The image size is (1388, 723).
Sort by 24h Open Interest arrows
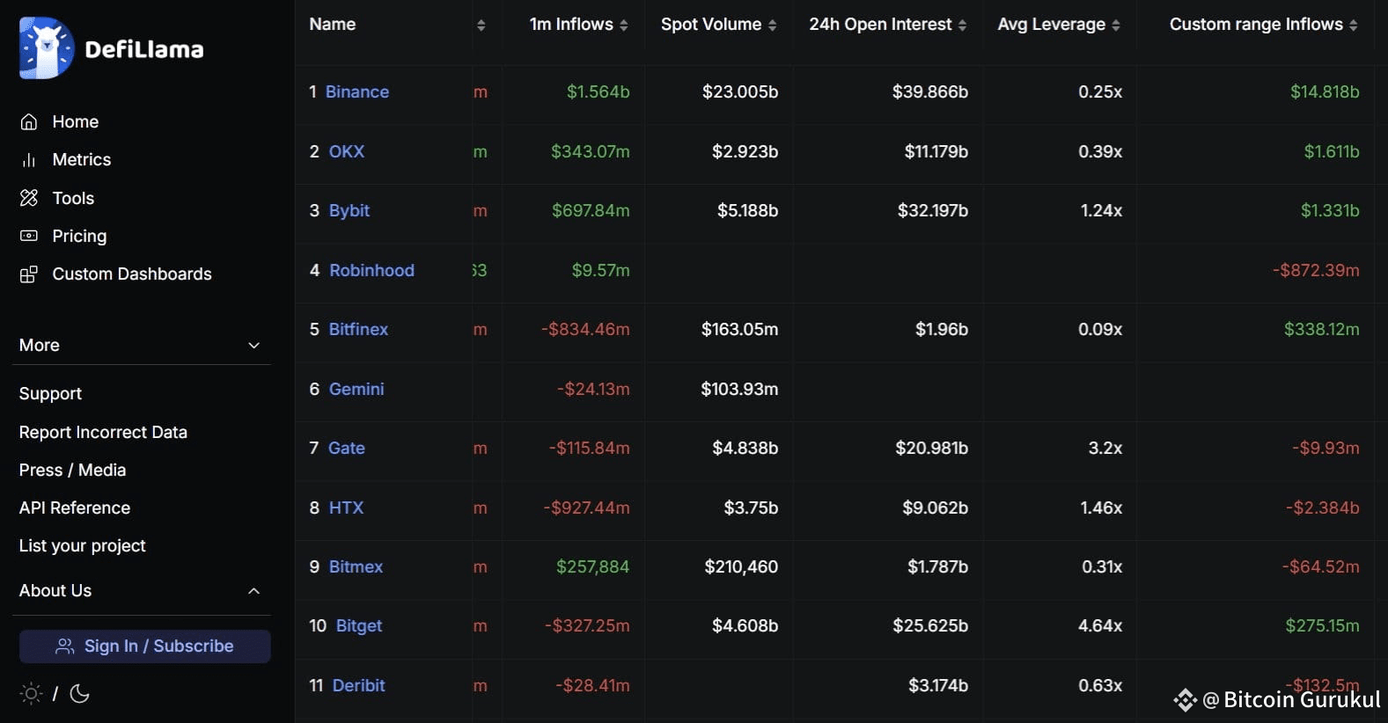click(962, 26)
